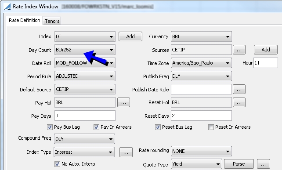Toggle the Pay Bus Lag checkbox

coord(50,127)
